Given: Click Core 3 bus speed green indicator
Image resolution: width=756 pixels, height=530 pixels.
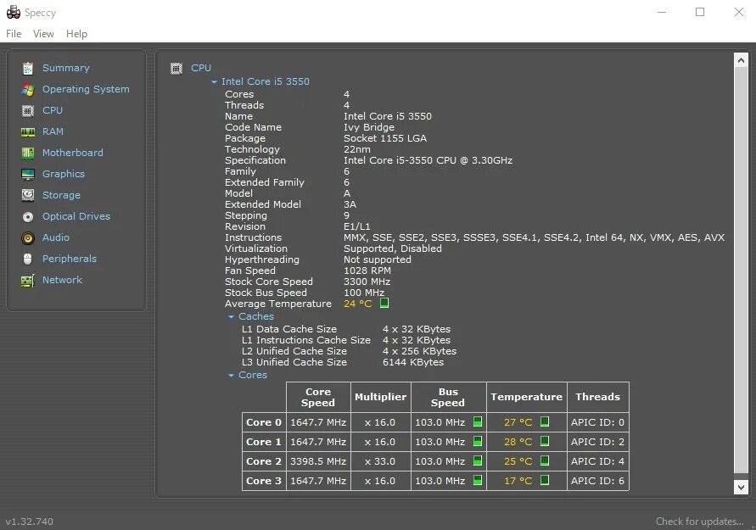Looking at the screenshot, I should [x=478, y=480].
